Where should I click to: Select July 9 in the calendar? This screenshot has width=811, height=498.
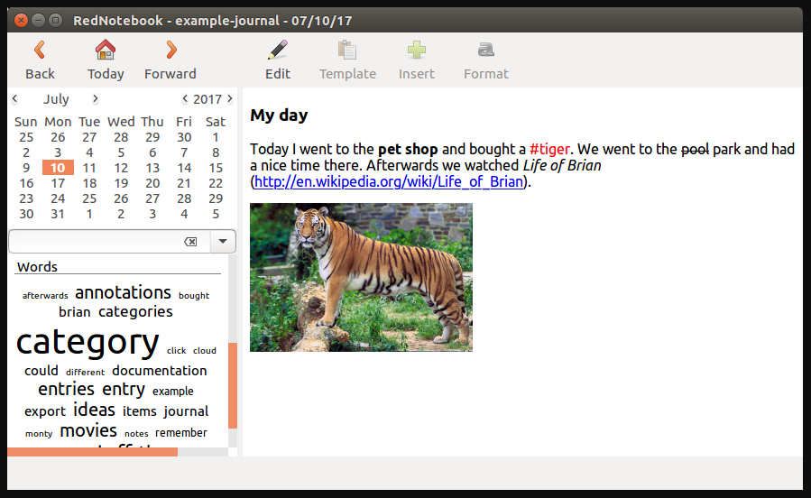click(26, 168)
